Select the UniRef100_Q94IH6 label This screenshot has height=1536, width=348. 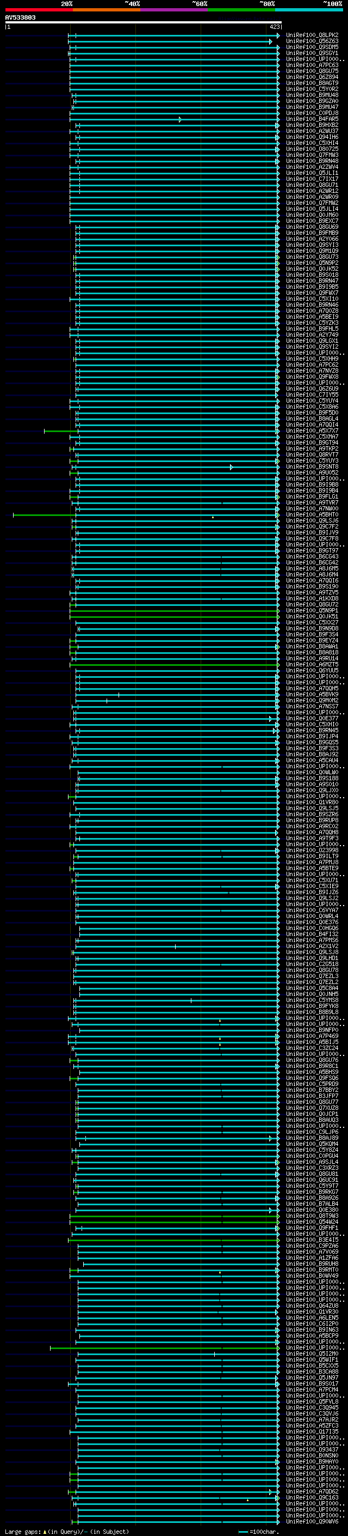click(x=312, y=137)
